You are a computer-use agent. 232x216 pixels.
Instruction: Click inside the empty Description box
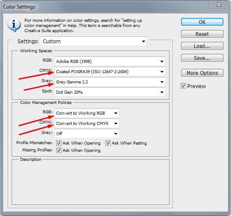tap(90, 183)
